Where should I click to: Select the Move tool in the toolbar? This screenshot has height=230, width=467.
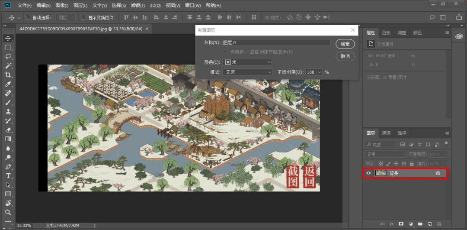8,38
